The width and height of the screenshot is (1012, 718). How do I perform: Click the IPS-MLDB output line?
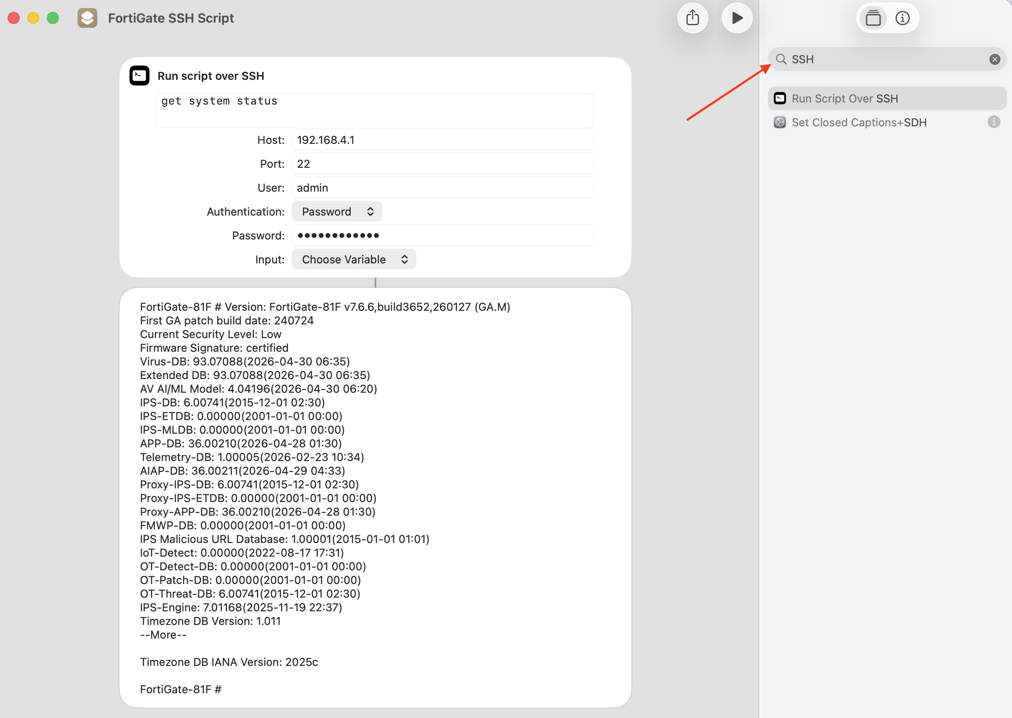pyautogui.click(x=242, y=430)
